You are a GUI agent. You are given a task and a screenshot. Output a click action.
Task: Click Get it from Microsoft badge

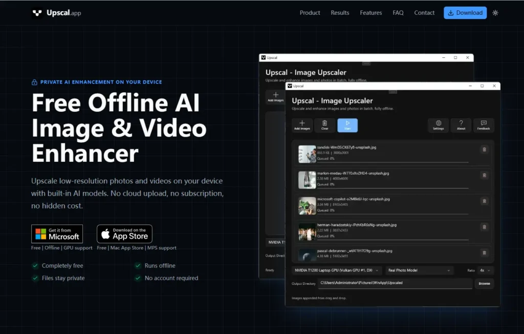click(x=57, y=234)
